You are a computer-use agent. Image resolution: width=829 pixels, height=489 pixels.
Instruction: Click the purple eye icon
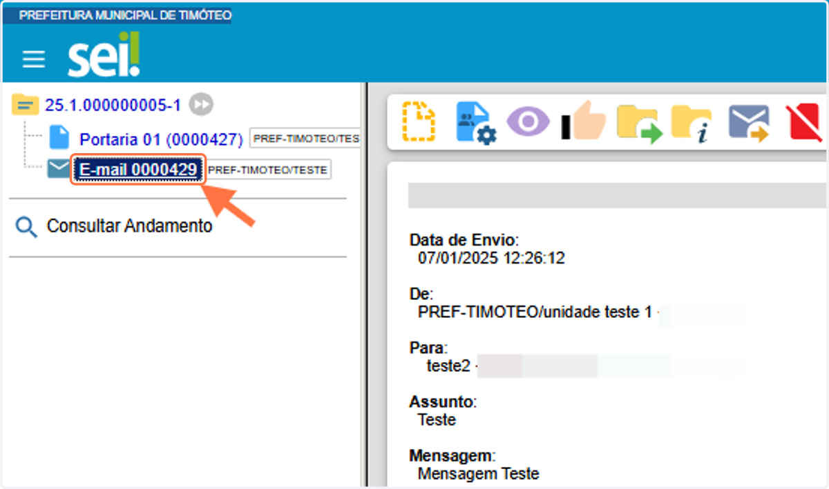coord(528,123)
